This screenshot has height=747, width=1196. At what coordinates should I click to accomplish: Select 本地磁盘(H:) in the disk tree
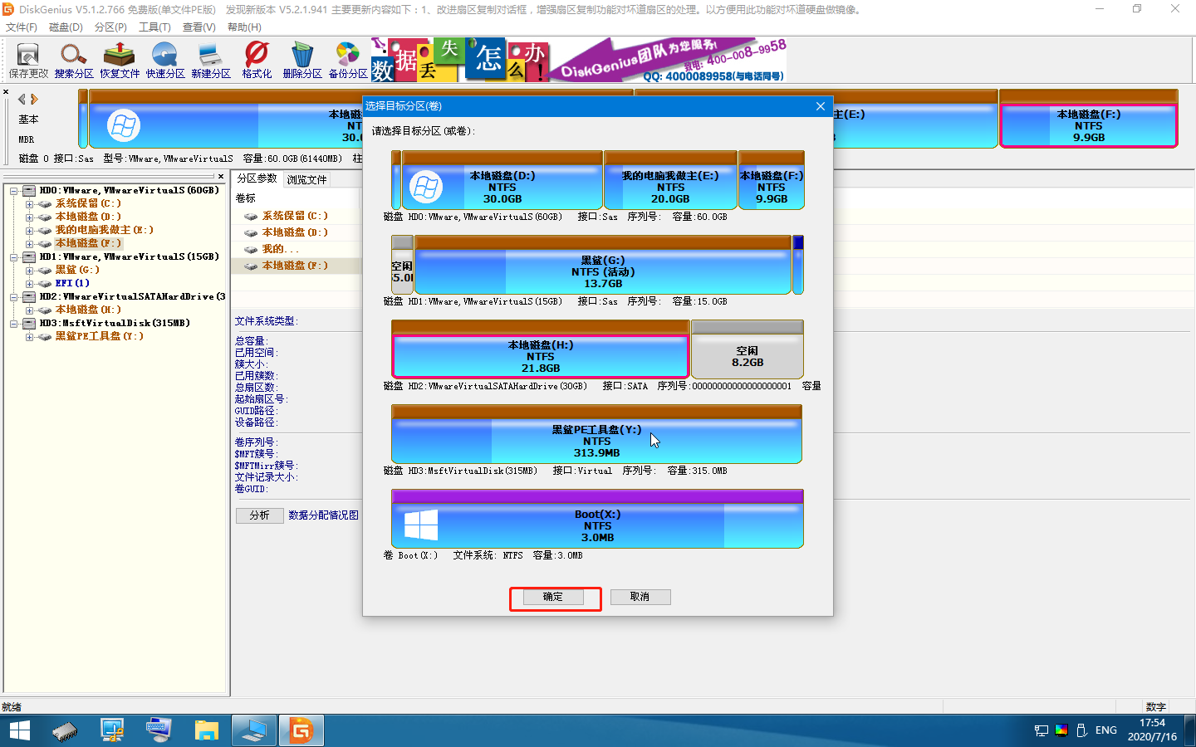[88, 310]
